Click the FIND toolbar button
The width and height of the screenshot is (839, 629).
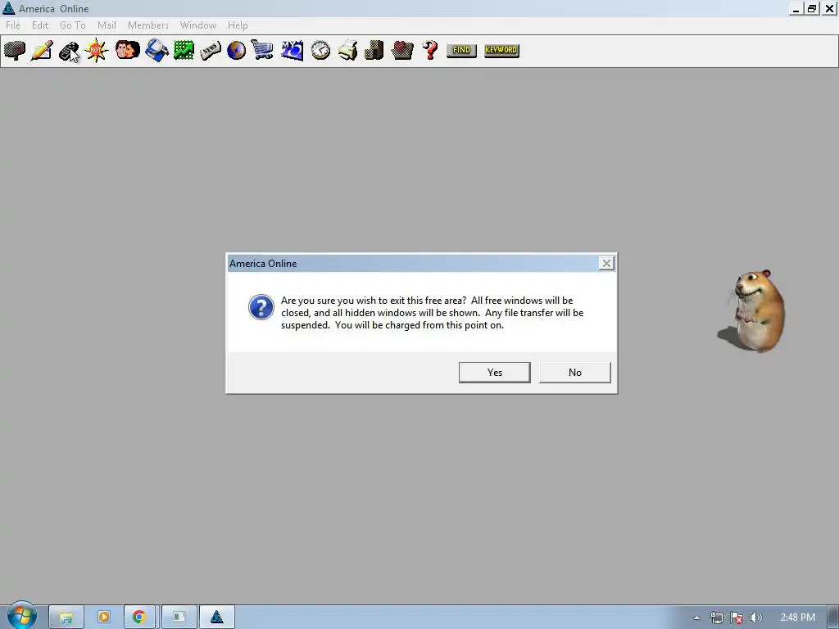coord(461,50)
